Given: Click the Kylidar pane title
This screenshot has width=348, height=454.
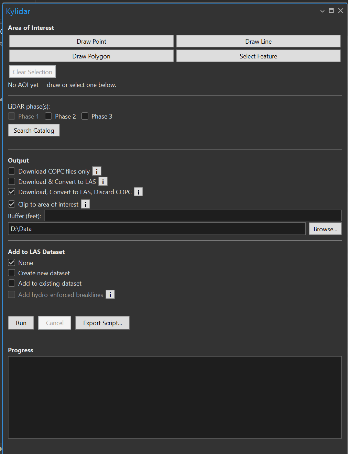Looking at the screenshot, I should coord(18,11).
